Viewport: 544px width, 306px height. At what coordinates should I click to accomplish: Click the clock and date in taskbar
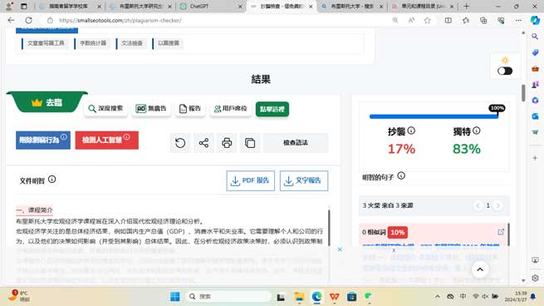coord(516,296)
